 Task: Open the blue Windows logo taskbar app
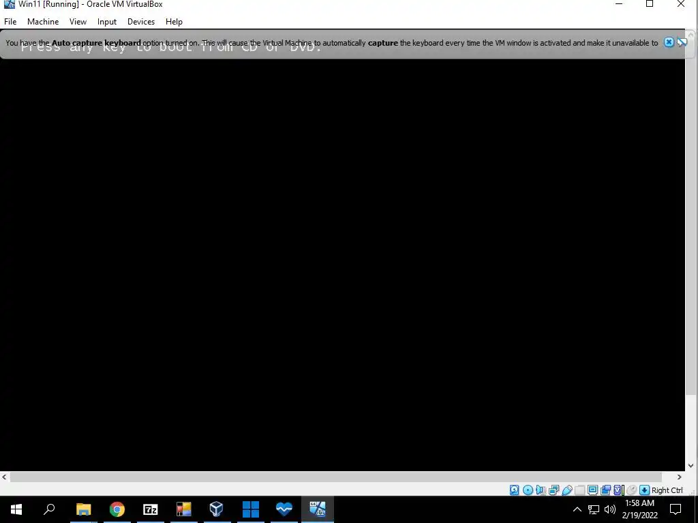pos(251,509)
